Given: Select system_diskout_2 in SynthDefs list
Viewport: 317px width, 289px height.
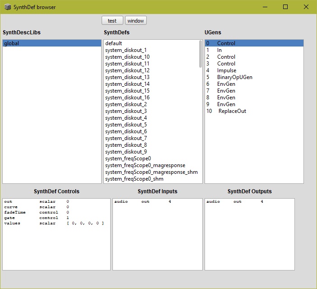Looking at the screenshot, I should (x=151, y=104).
